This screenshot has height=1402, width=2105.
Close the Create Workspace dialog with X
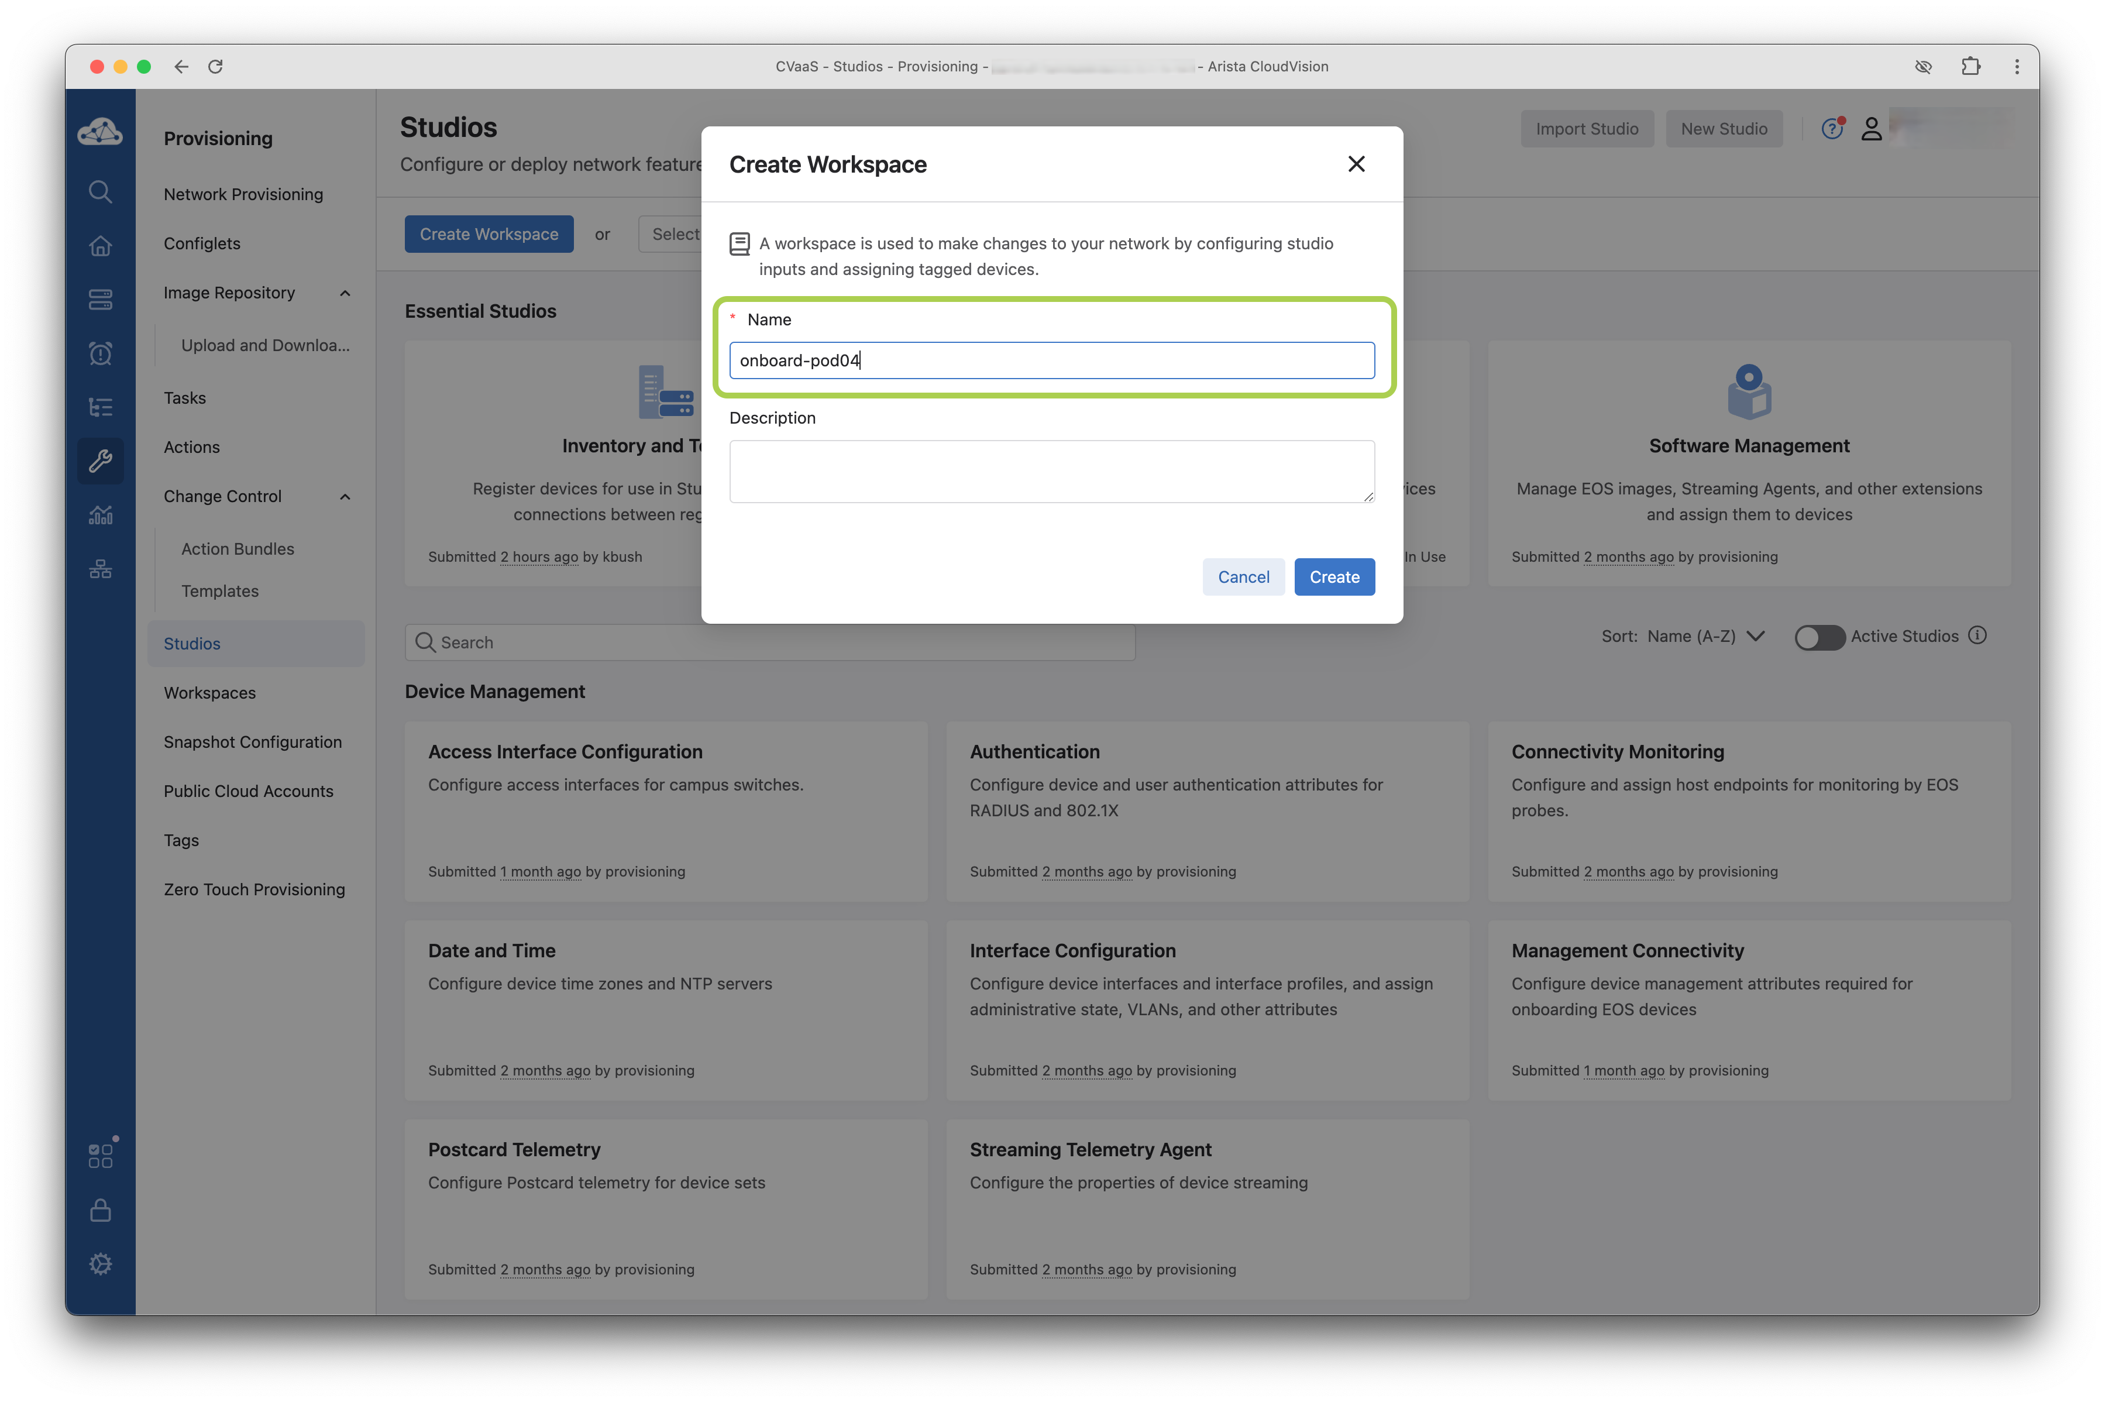coord(1356,164)
